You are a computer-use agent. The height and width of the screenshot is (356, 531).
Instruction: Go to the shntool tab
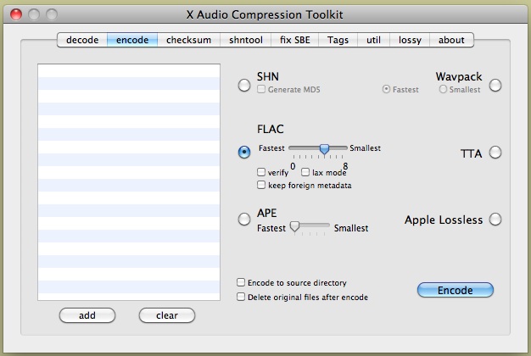click(245, 40)
